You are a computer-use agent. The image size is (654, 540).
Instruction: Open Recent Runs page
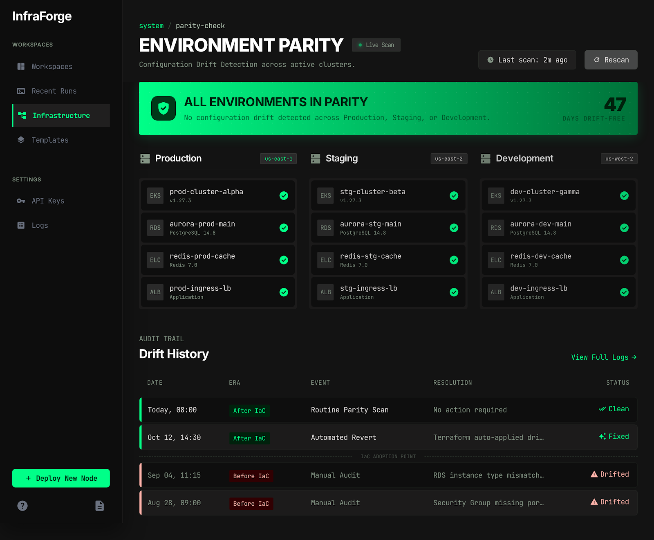61,91
